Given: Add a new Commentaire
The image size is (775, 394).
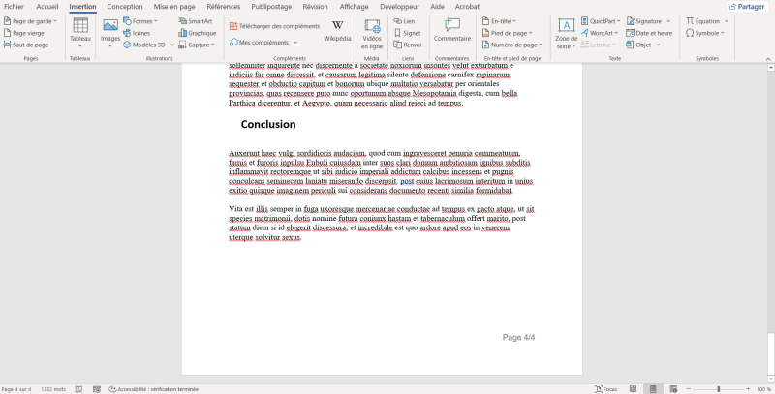Looking at the screenshot, I should coord(452,30).
